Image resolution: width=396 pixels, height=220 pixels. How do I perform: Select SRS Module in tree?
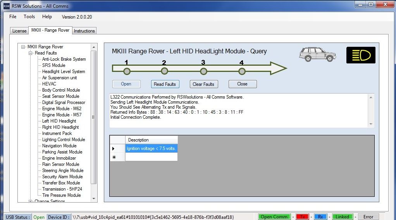(54, 65)
